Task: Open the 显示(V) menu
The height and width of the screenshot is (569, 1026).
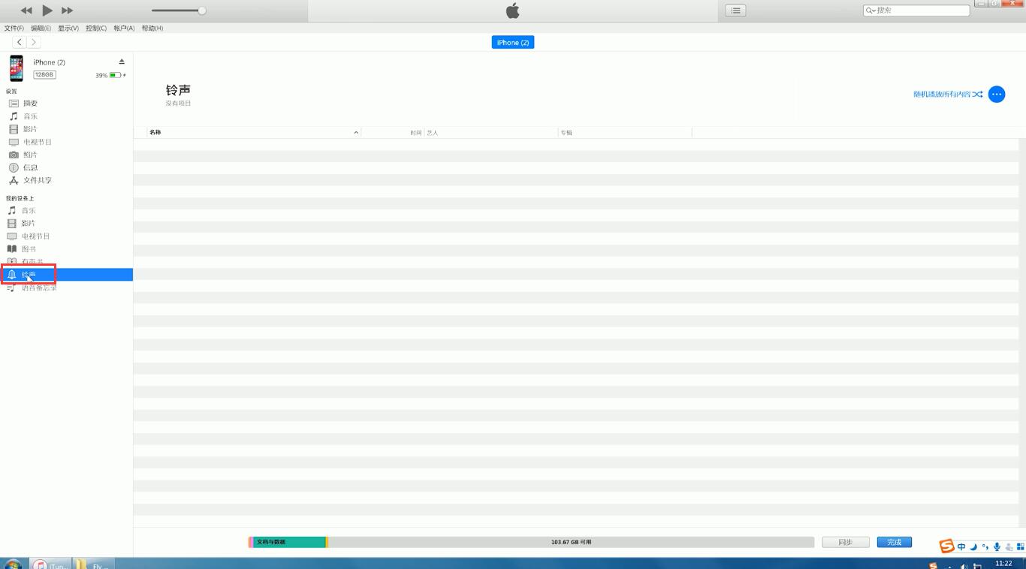Action: point(68,28)
